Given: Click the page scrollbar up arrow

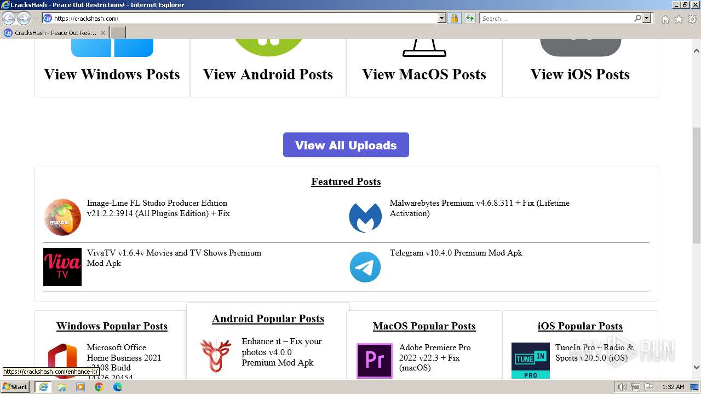Looking at the screenshot, I should point(697,51).
